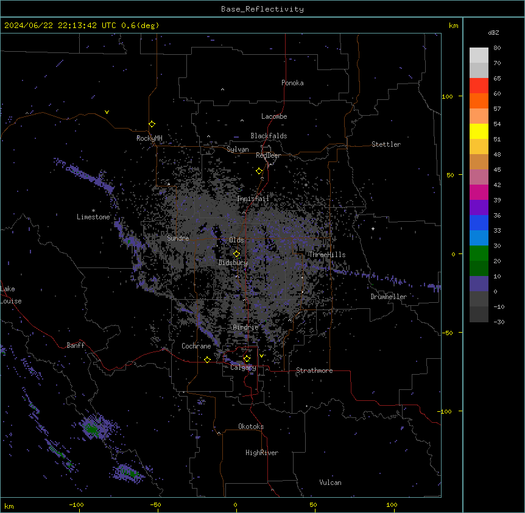Screen dimensions: 525x513
Task: Click the yellow diamond marker near RockyMH
Action: tap(152, 124)
